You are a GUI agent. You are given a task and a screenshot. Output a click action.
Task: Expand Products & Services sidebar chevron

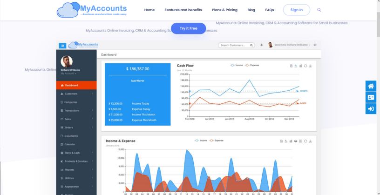(x=93, y=161)
